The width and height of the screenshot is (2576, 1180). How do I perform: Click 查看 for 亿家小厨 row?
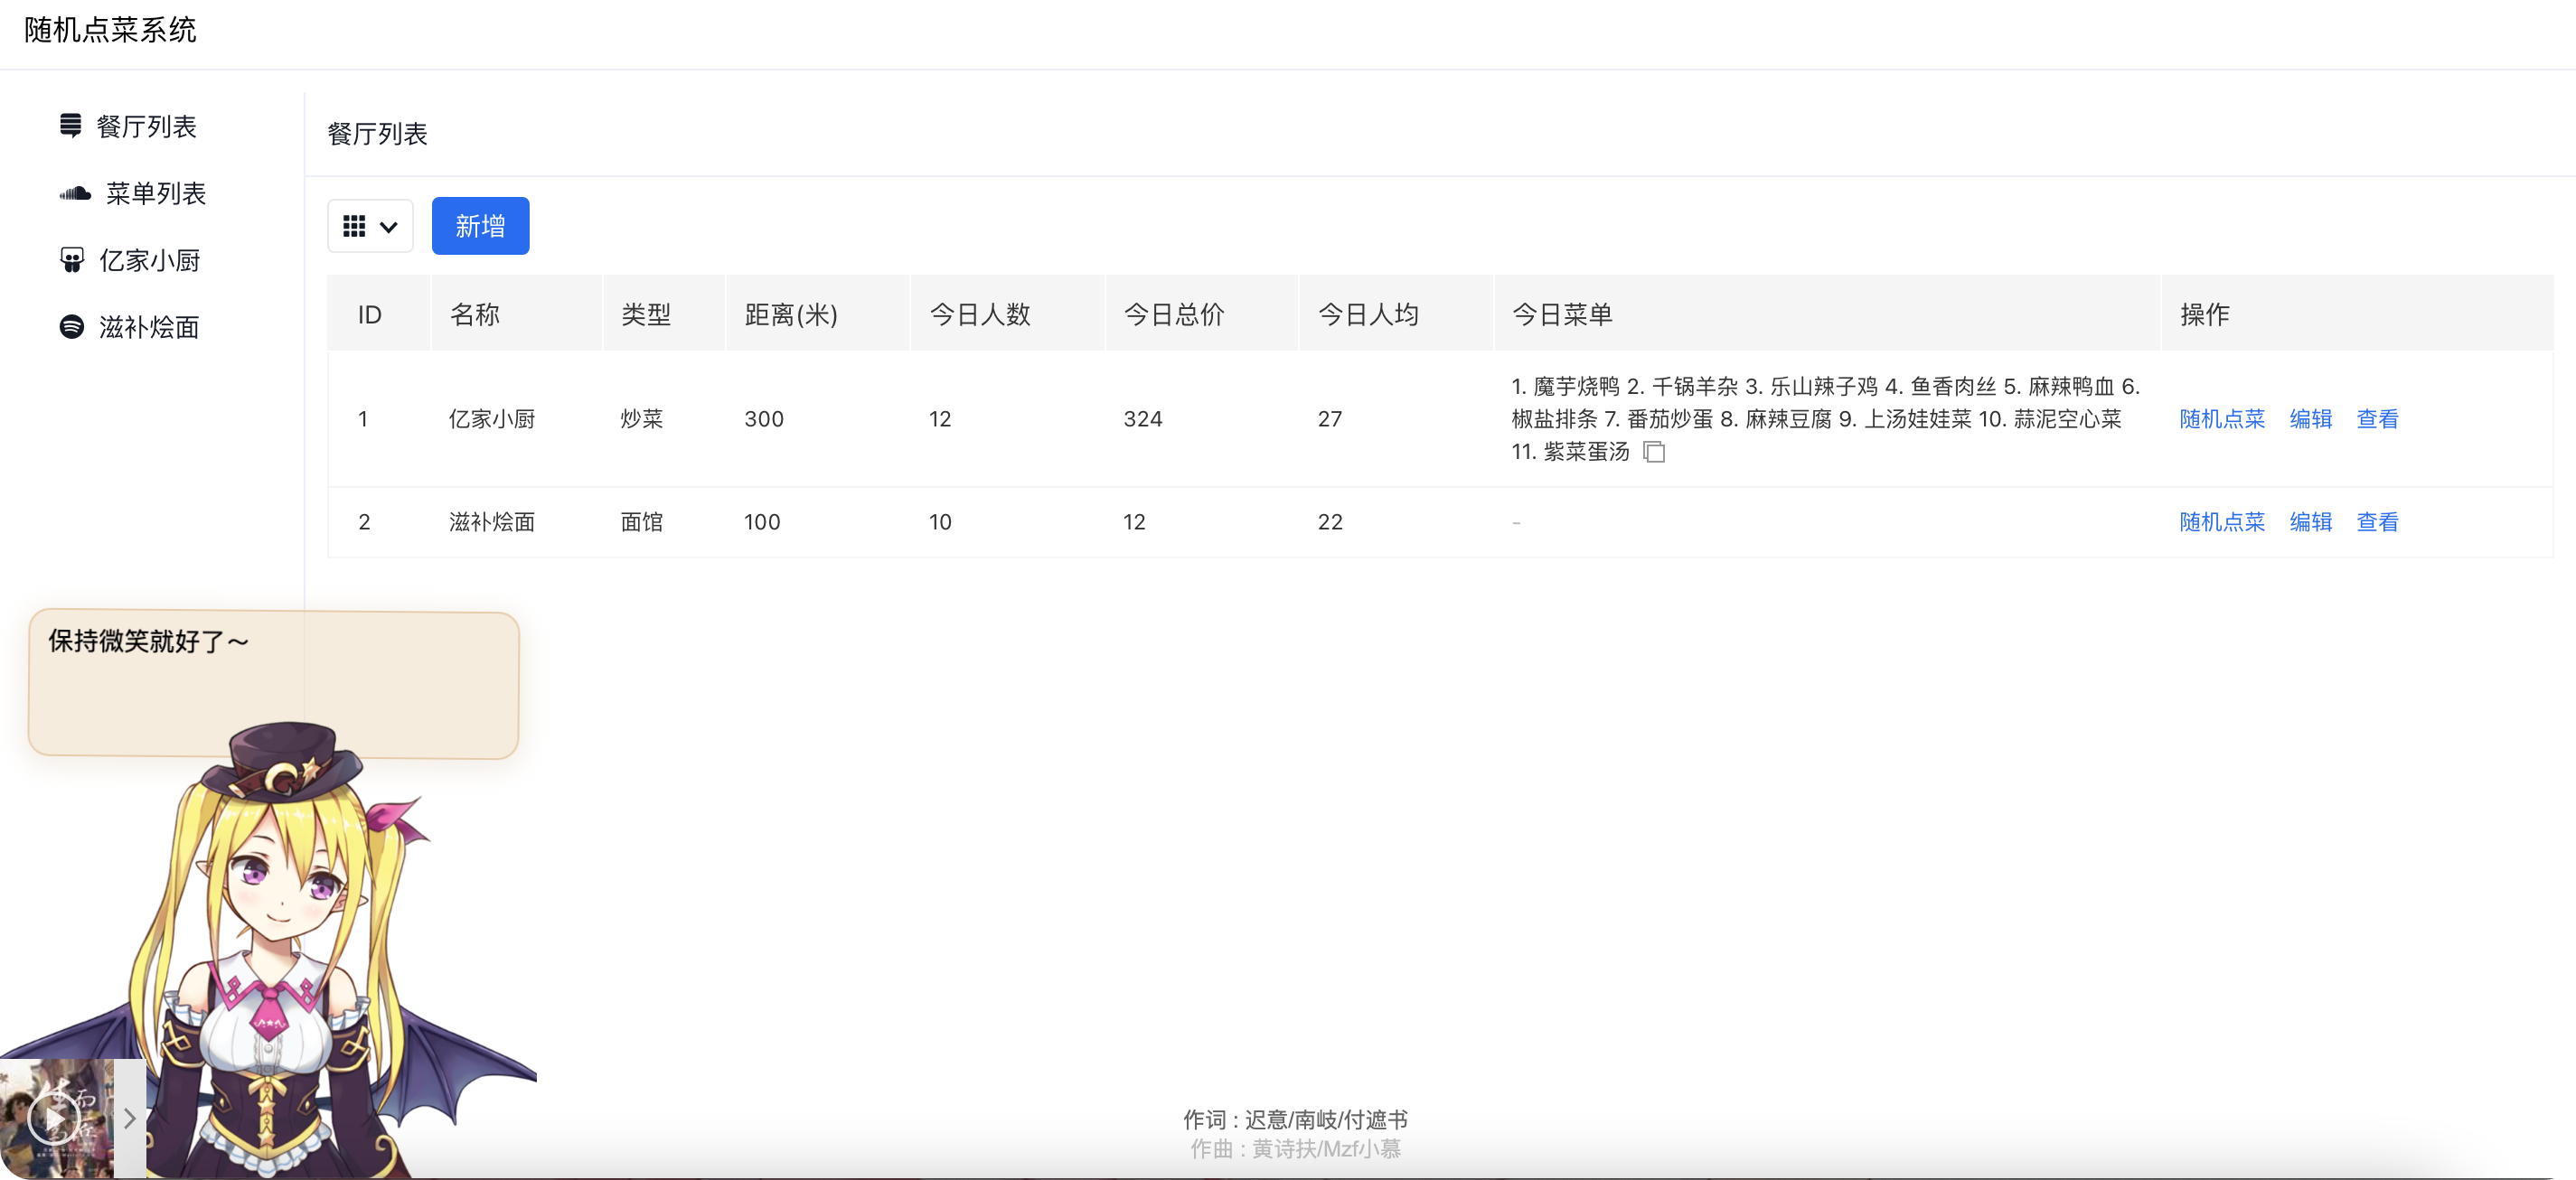point(2377,419)
